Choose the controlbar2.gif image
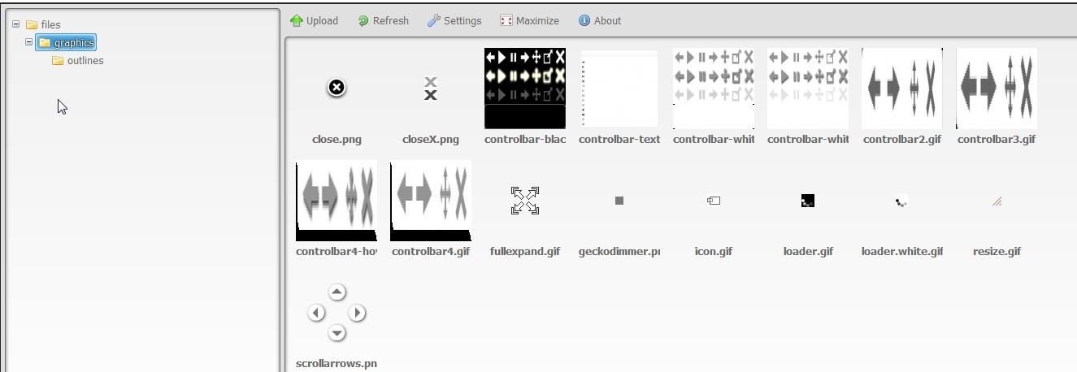This screenshot has height=372, width=1077. 902,88
